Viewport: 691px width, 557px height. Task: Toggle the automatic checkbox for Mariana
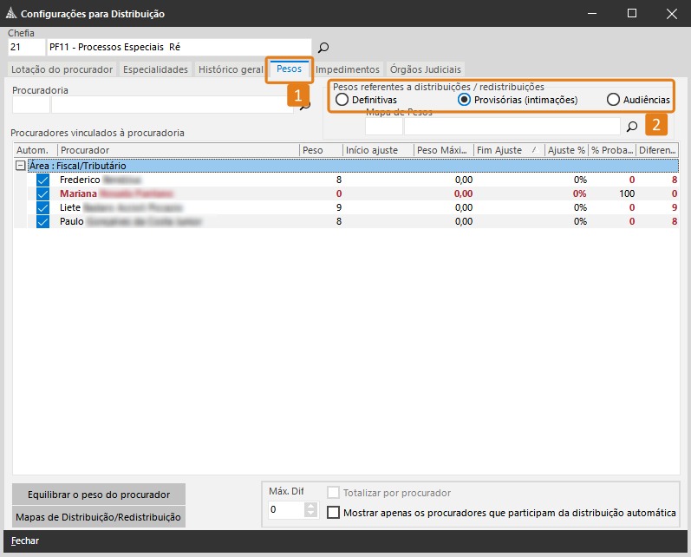[x=43, y=193]
